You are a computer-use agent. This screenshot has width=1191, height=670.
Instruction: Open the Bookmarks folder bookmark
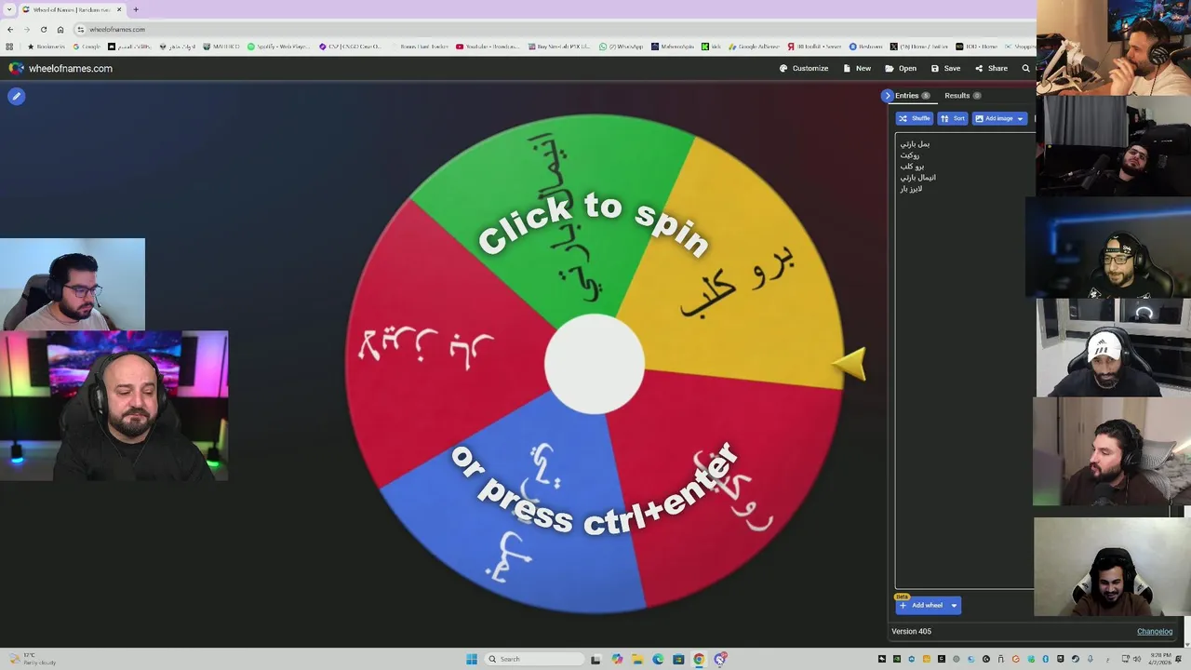click(x=47, y=47)
